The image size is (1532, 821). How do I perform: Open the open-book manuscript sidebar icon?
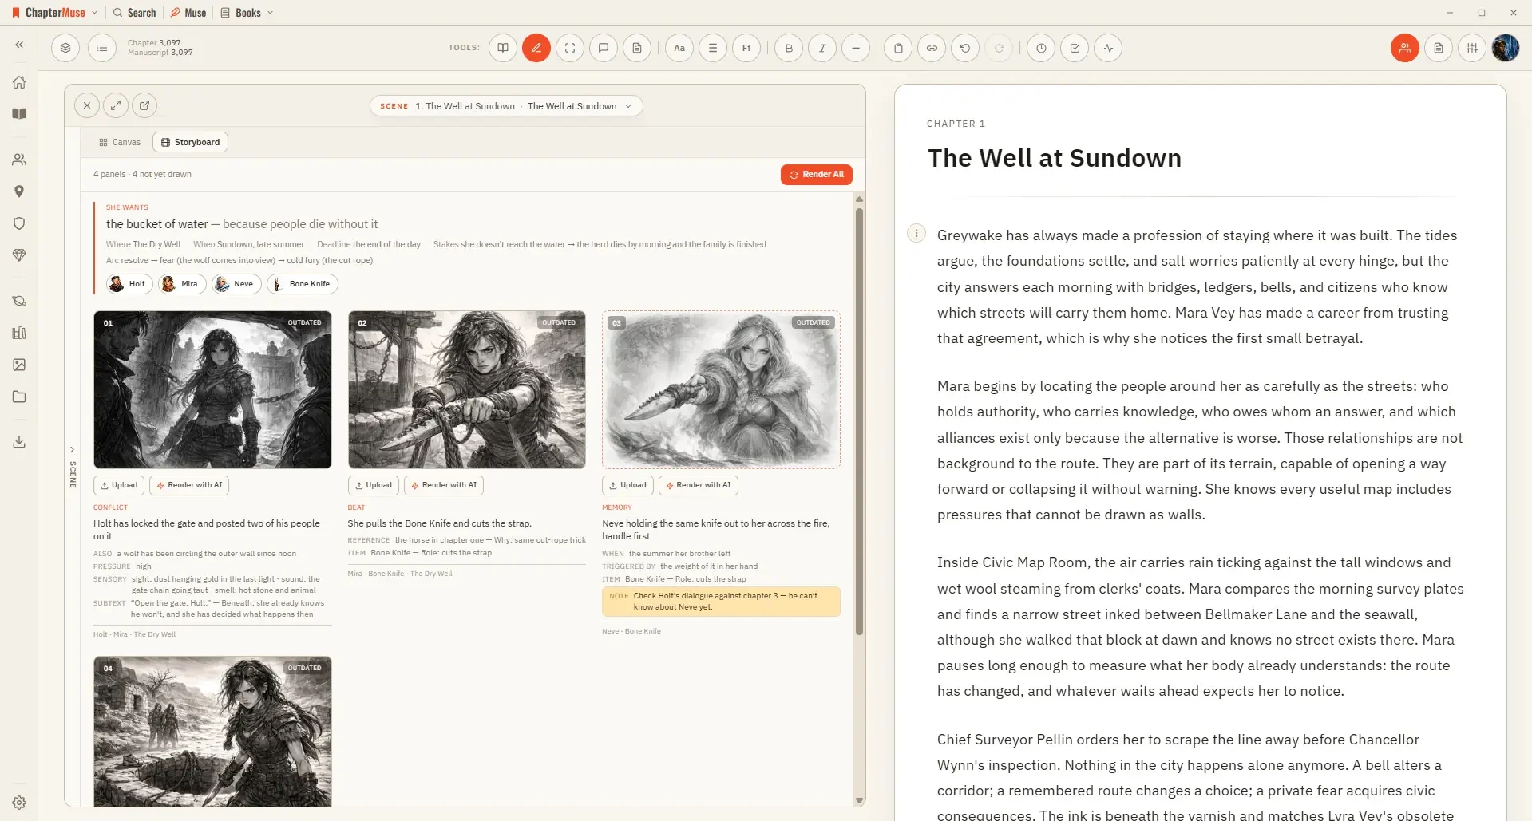pyautogui.click(x=19, y=114)
